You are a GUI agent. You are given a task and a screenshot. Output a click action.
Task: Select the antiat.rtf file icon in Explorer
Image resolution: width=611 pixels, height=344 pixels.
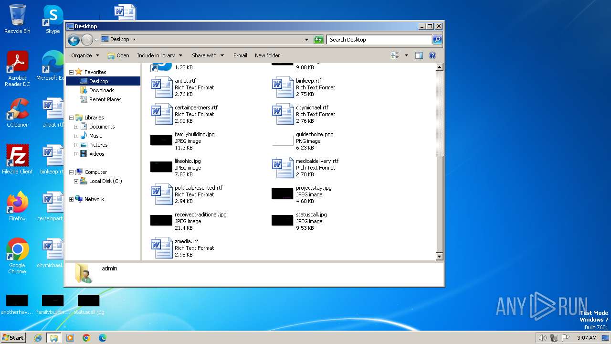point(162,87)
